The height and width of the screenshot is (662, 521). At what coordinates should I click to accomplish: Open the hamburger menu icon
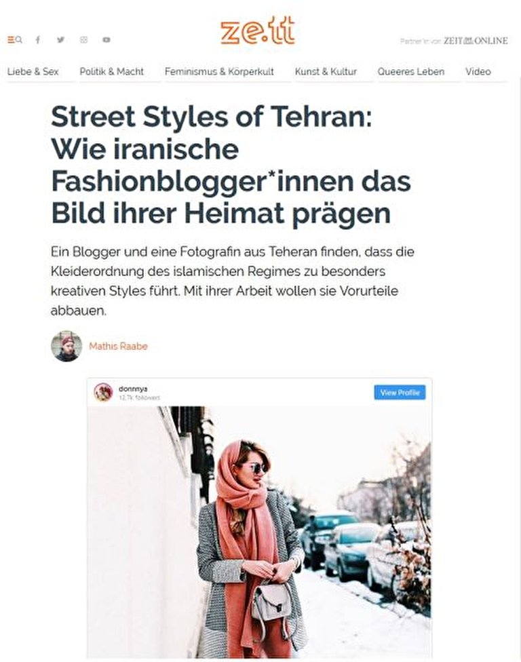tap(11, 40)
